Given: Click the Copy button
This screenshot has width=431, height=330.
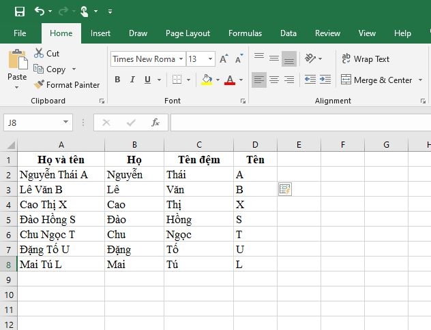Looking at the screenshot, I should click(50, 69).
